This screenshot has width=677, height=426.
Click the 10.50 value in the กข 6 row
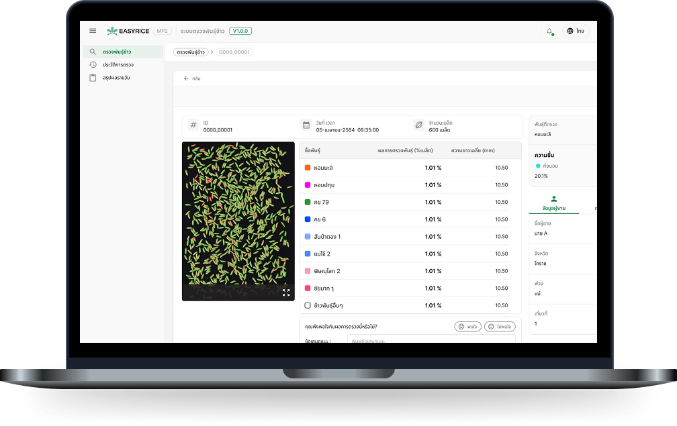point(502,219)
